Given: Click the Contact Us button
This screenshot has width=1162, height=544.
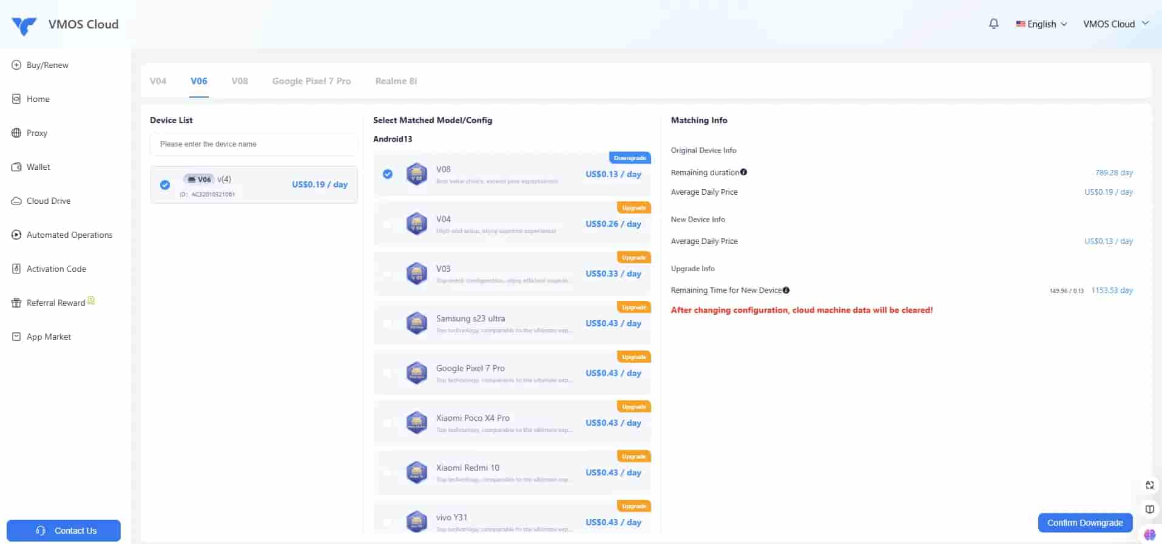Looking at the screenshot, I should click(x=64, y=531).
